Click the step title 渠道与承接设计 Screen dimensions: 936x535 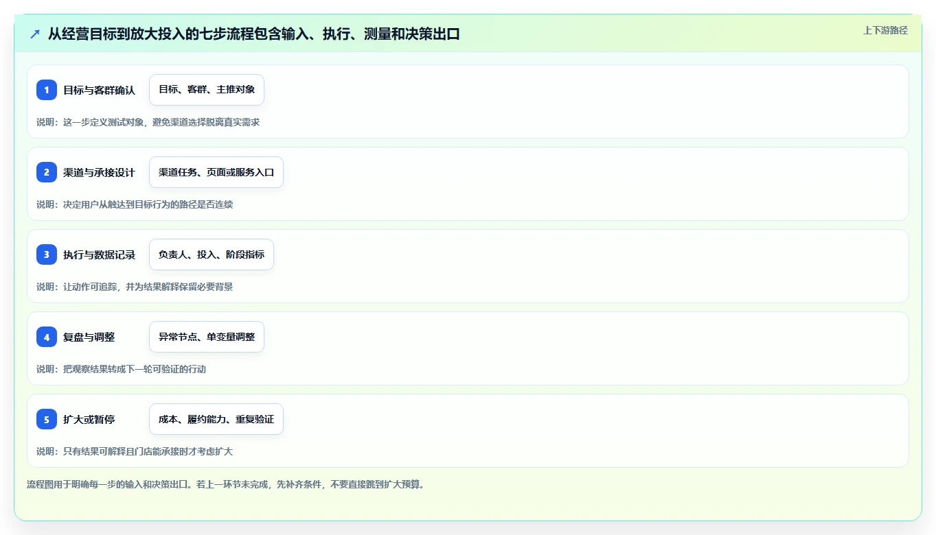pyautogui.click(x=99, y=172)
